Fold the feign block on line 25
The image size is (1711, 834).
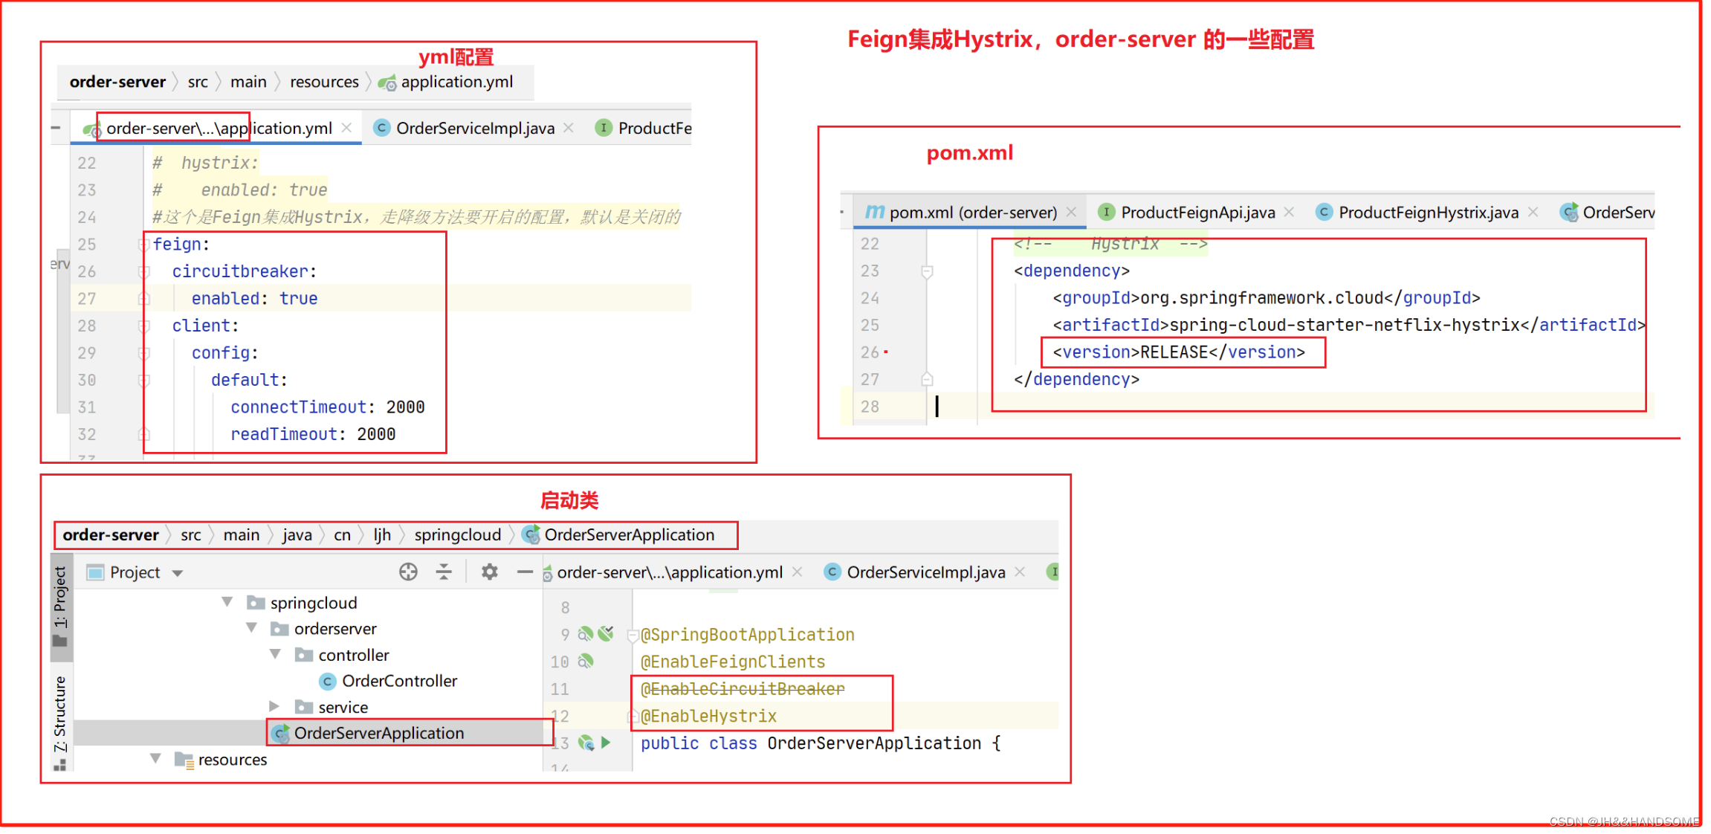click(x=145, y=245)
